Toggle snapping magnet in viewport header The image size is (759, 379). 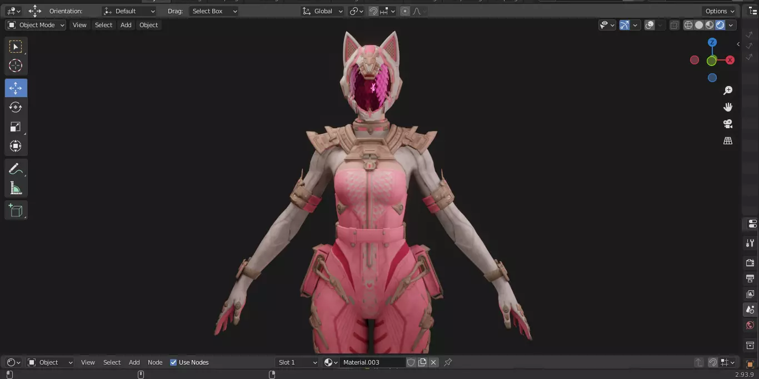click(x=374, y=11)
